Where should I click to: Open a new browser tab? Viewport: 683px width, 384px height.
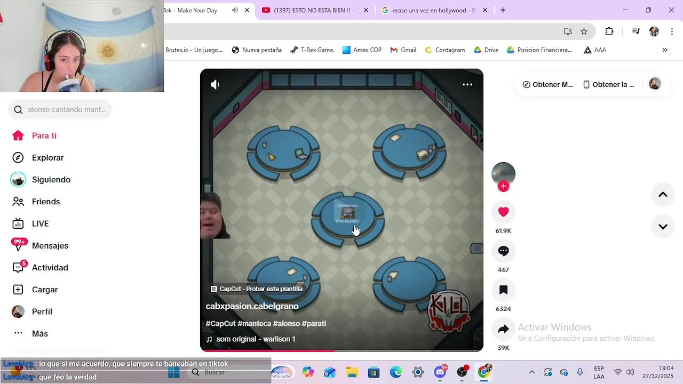[x=503, y=10]
